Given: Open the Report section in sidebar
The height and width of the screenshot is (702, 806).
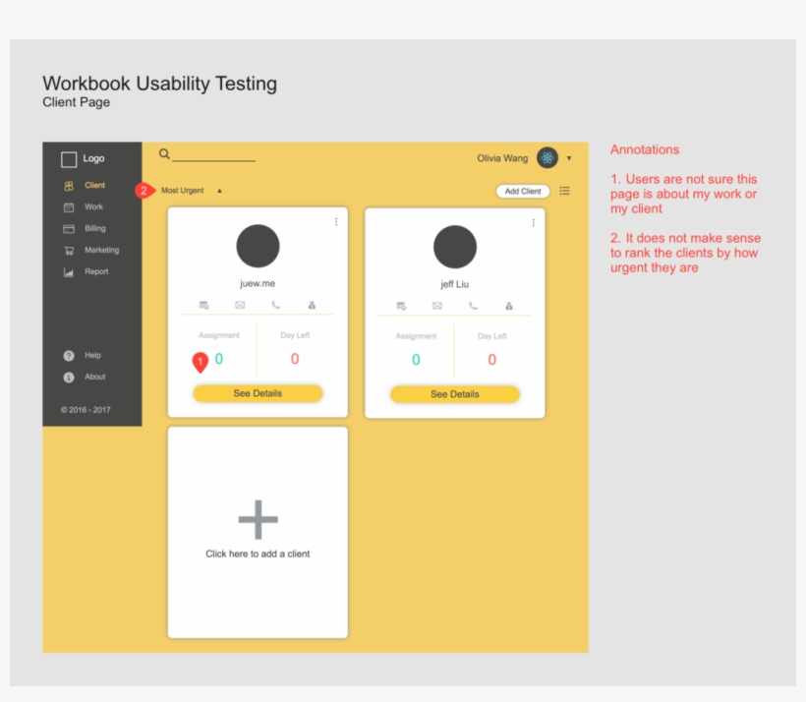Looking at the screenshot, I should pos(95,272).
